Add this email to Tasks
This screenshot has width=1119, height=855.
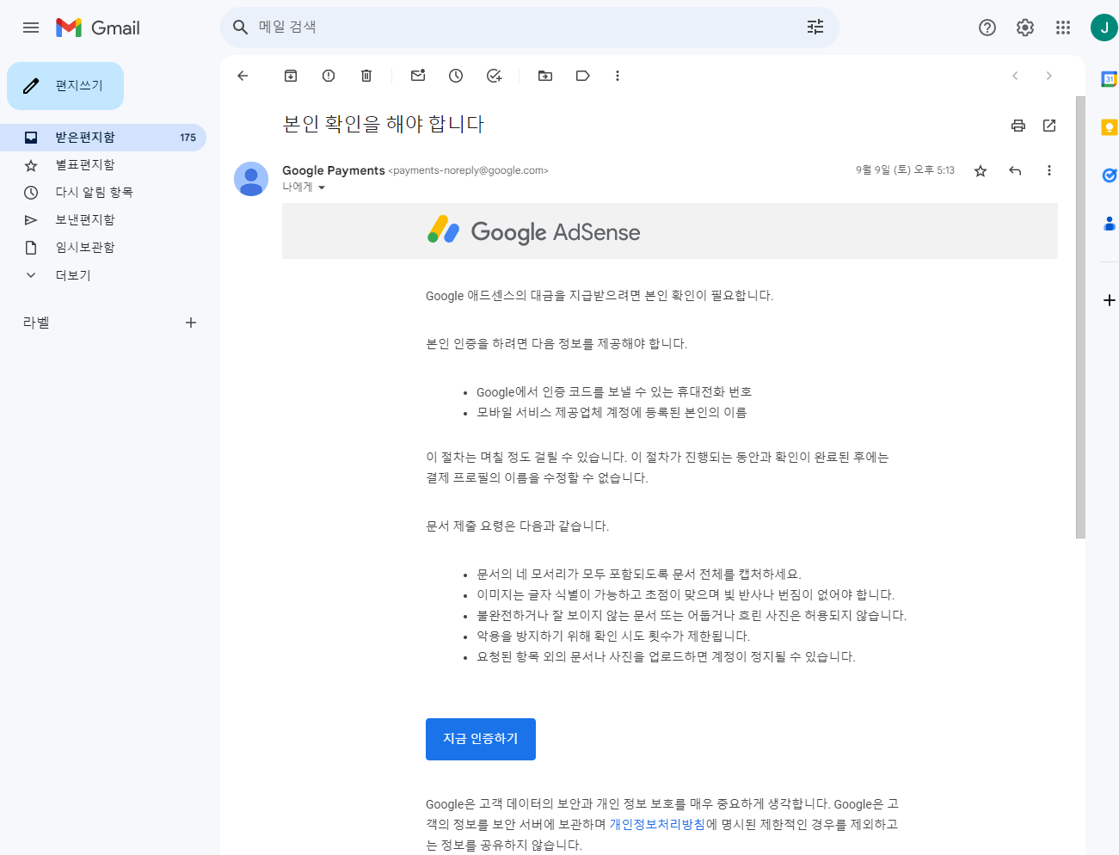click(493, 76)
